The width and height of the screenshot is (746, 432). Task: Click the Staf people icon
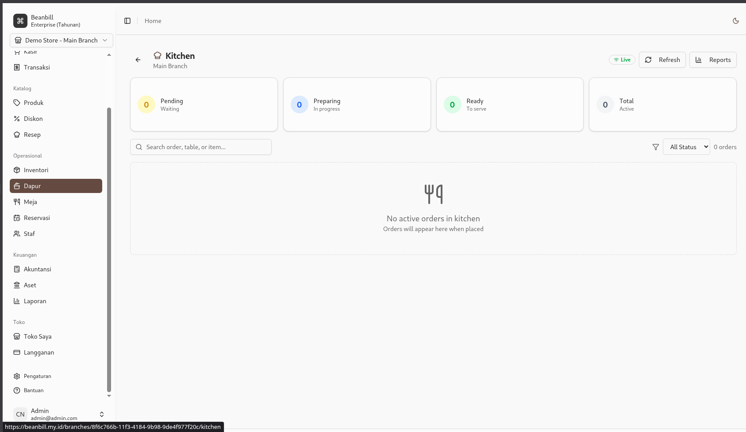point(17,234)
